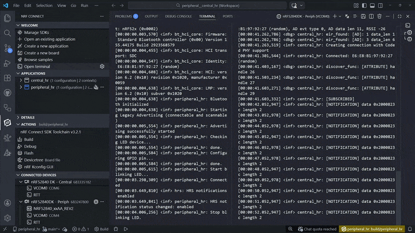Switch to the PORTS tab

coord(228,17)
